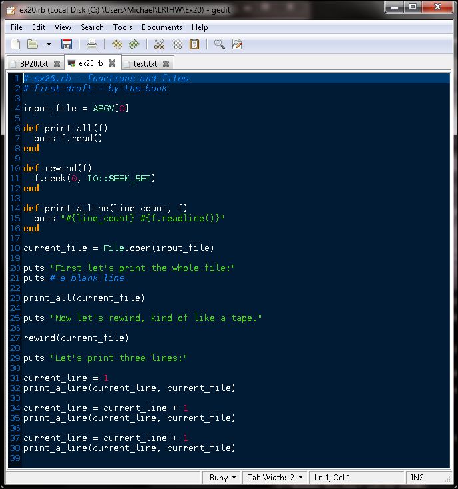The image size is (458, 489).
Task: Click "Let's print three lines:" string
Action: click(x=118, y=358)
